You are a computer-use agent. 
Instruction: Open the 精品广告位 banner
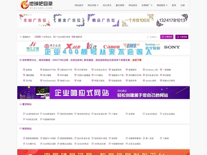coord(103,20)
